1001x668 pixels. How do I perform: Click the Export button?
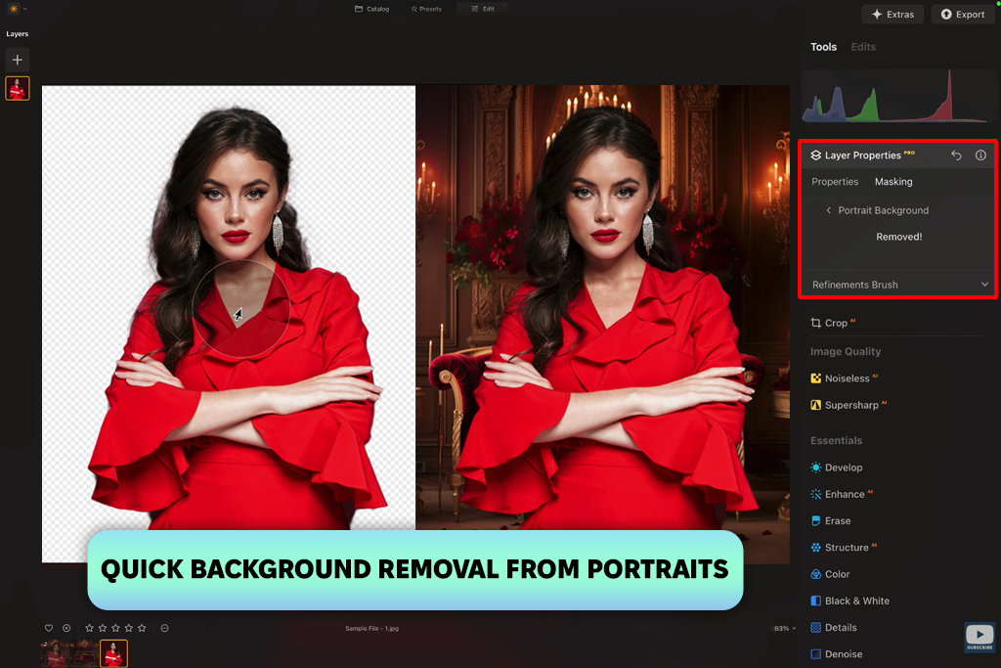pyautogui.click(x=963, y=14)
